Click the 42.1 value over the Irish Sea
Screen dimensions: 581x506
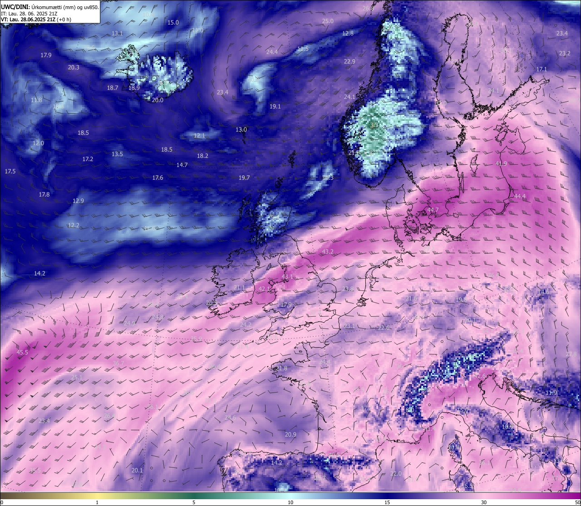(264, 289)
